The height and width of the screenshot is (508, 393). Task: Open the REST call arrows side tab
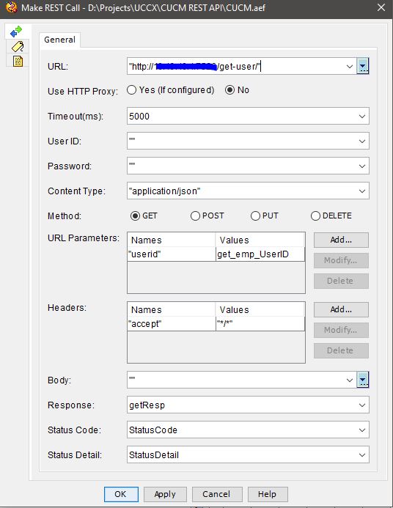[16, 32]
